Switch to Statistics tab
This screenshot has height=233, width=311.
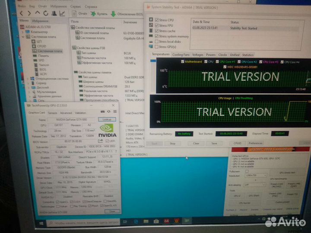pos(248,55)
